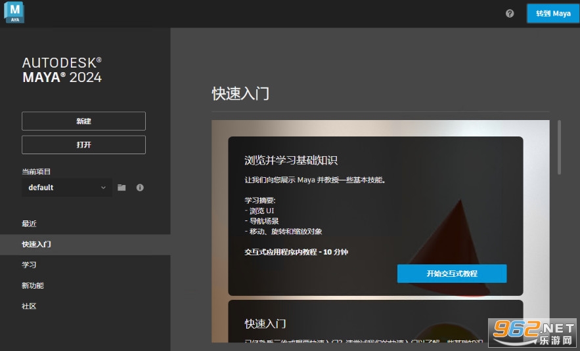Click the 打开 button
The height and width of the screenshot is (351, 580).
83,145
